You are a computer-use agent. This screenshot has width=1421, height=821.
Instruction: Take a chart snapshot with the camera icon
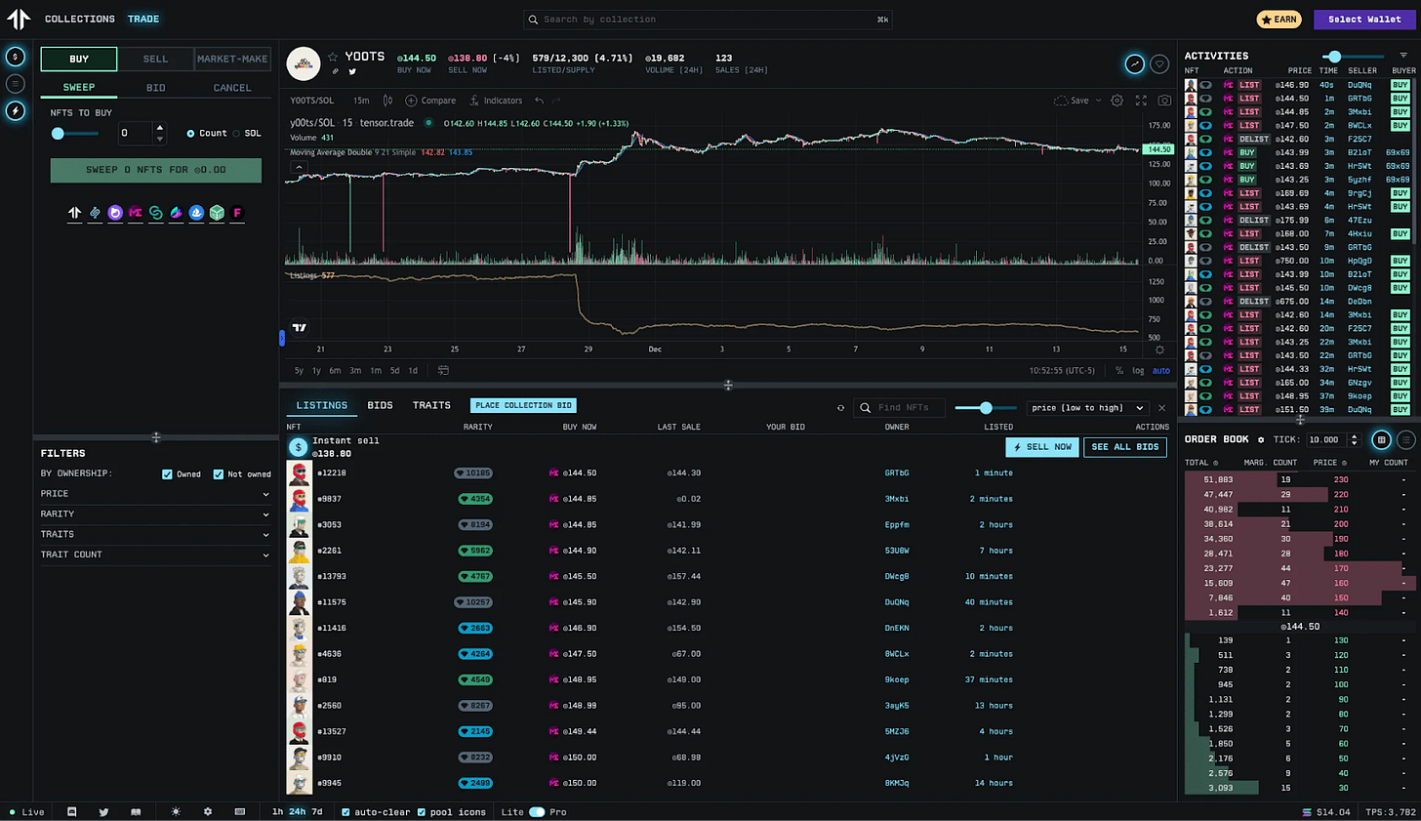(x=1164, y=101)
